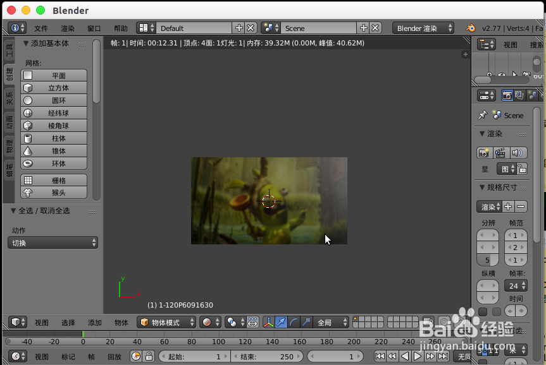
Task: Open the Render tab in Properties header
Action: 507,95
